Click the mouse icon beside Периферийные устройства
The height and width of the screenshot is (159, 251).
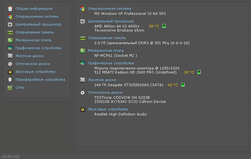[x=10, y=79]
